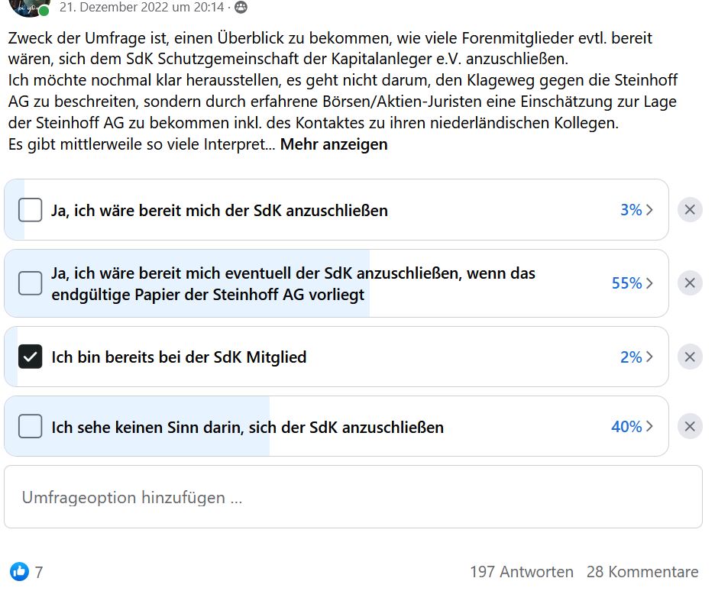Image resolution: width=715 pixels, height=591 pixels.
Task: Click the blue thumbs-up Like icon
Action: (x=18, y=571)
